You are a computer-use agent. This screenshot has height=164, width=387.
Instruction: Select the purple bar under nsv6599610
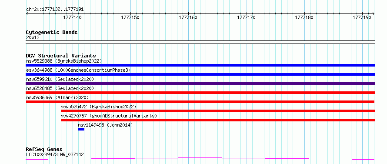[x=200, y=84]
